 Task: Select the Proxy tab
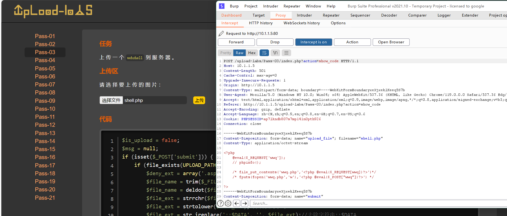coord(281,15)
